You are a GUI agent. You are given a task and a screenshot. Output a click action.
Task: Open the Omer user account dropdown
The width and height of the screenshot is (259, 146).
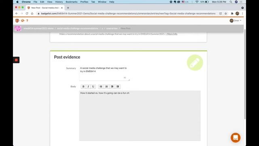point(236,21)
